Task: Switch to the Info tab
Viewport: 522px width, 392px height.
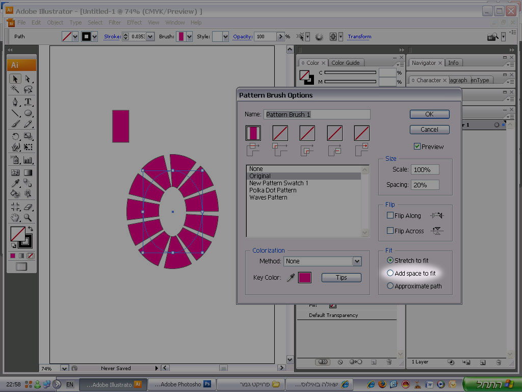Action: click(x=453, y=63)
